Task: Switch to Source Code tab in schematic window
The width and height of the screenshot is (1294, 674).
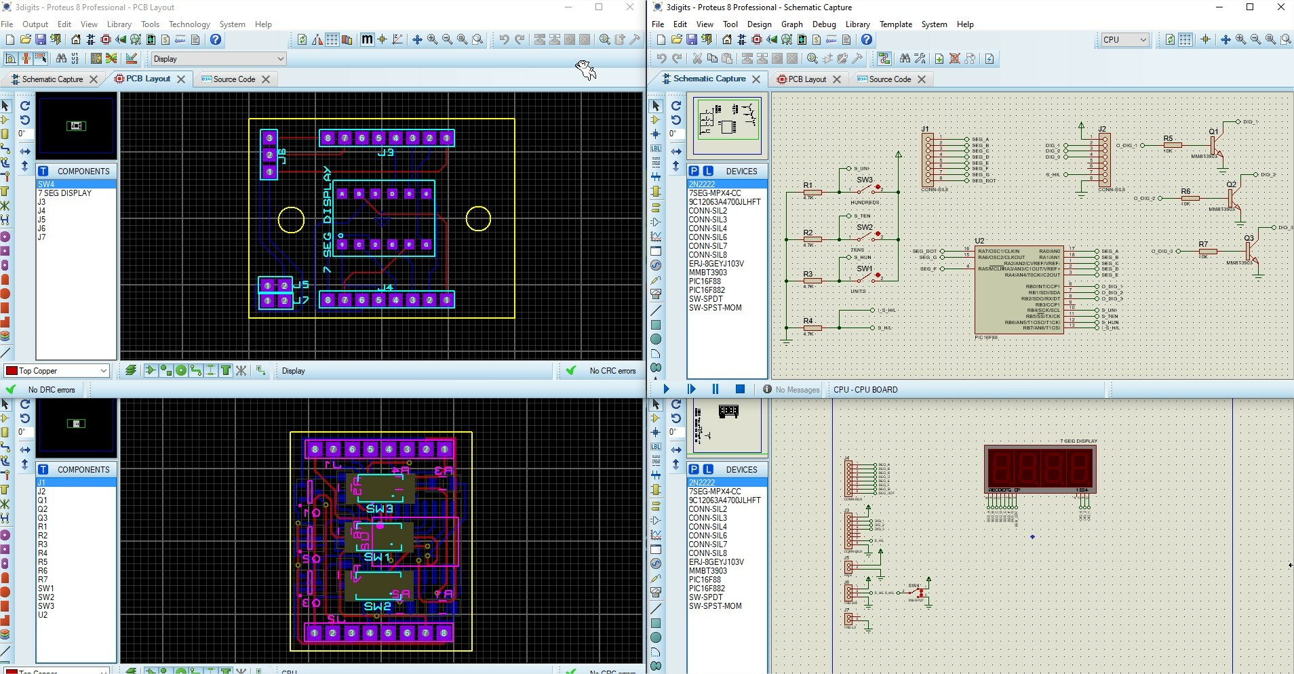Action: [890, 79]
